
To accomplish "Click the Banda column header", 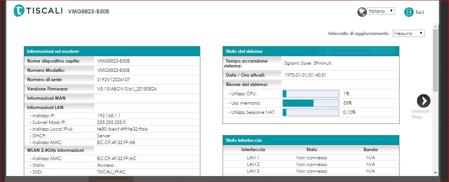I will [x=370, y=150].
